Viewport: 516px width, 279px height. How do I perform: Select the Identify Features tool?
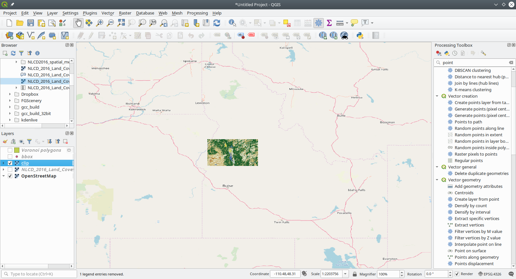[232, 23]
